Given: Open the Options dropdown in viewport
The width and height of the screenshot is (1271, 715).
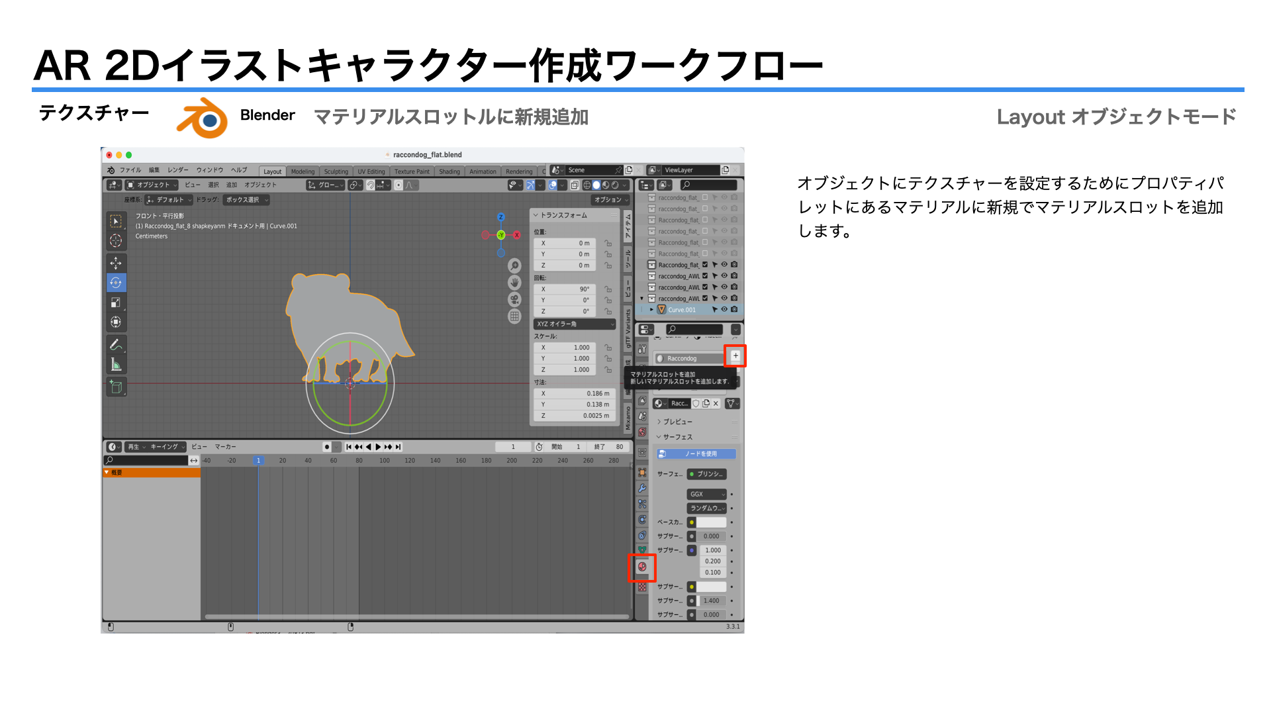Looking at the screenshot, I should tap(611, 200).
